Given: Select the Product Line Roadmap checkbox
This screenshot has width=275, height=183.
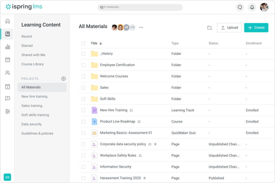Looking at the screenshot, I should [x=83, y=122].
